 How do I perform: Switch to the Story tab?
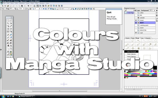pos(3,9)
